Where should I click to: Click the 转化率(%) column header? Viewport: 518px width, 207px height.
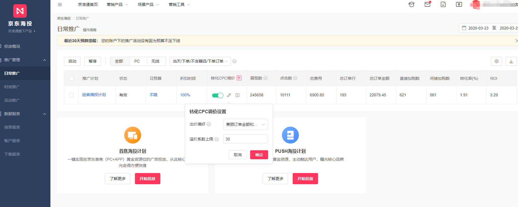[x=469, y=78]
